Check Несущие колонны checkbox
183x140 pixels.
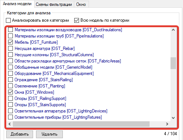click(x=10, y=55)
